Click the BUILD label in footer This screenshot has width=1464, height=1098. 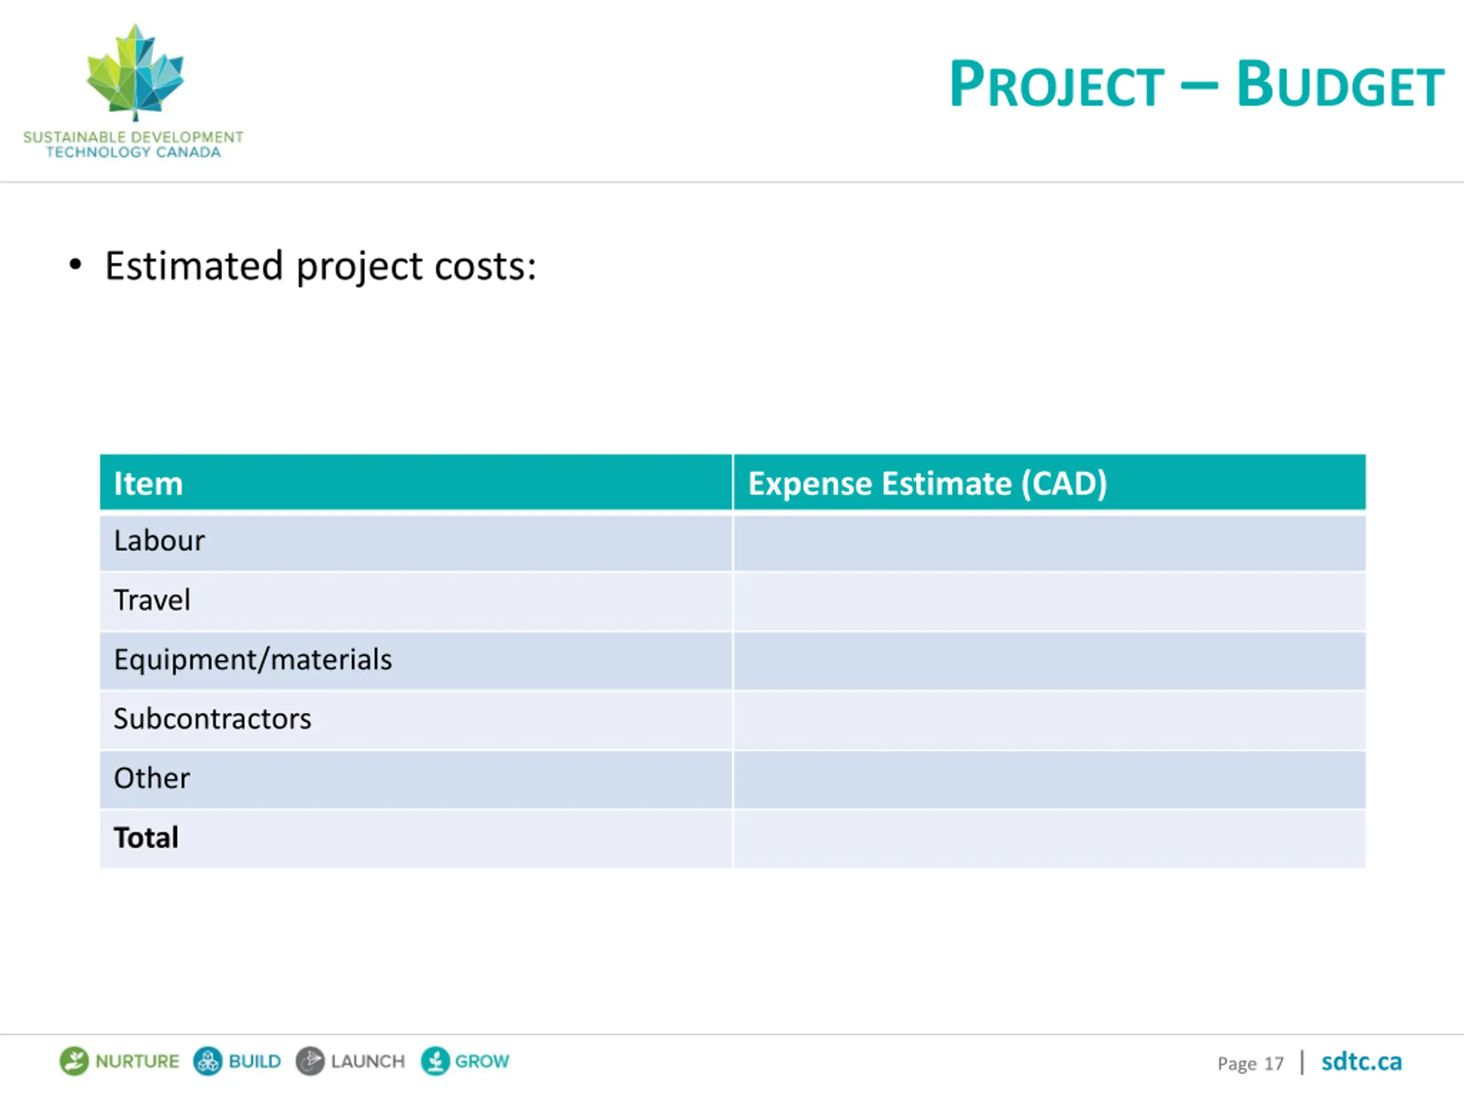pyautogui.click(x=255, y=1061)
